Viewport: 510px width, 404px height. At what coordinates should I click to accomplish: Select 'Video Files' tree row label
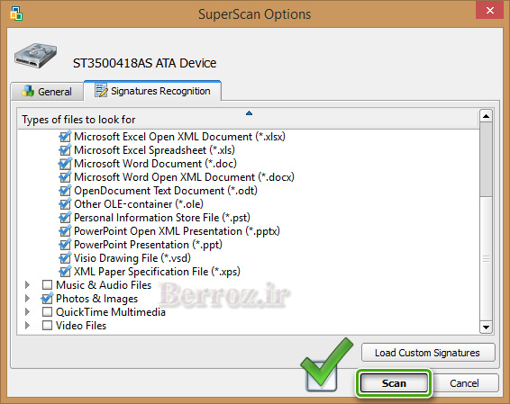[81, 326]
